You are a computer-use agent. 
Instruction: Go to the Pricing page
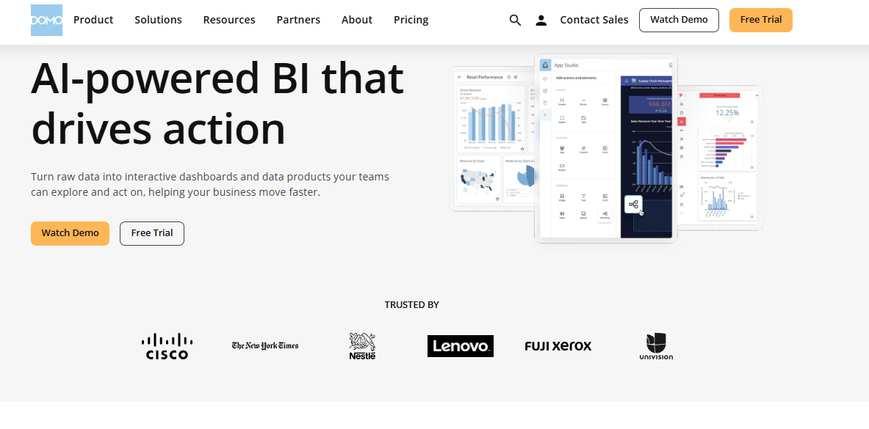point(411,20)
